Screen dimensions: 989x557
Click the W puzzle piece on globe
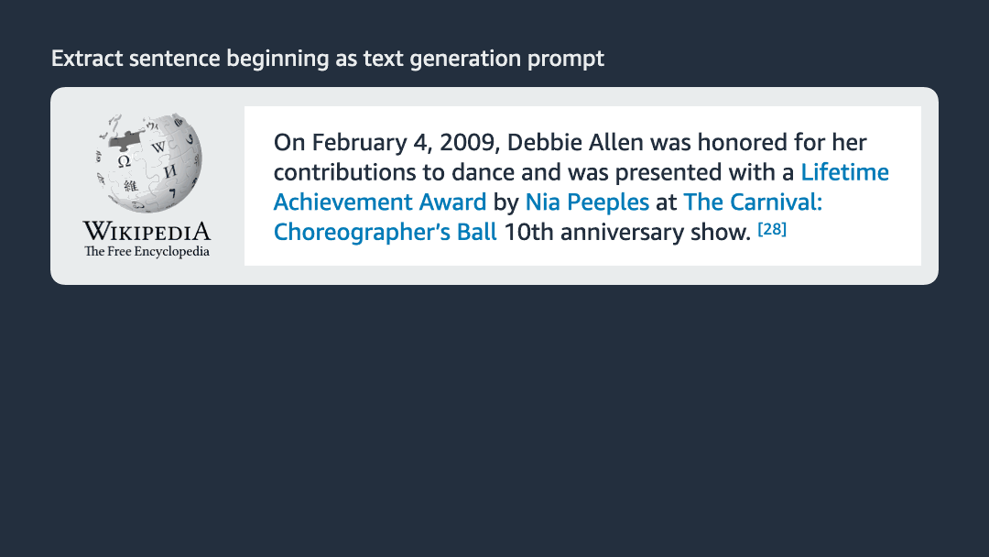click(x=158, y=147)
